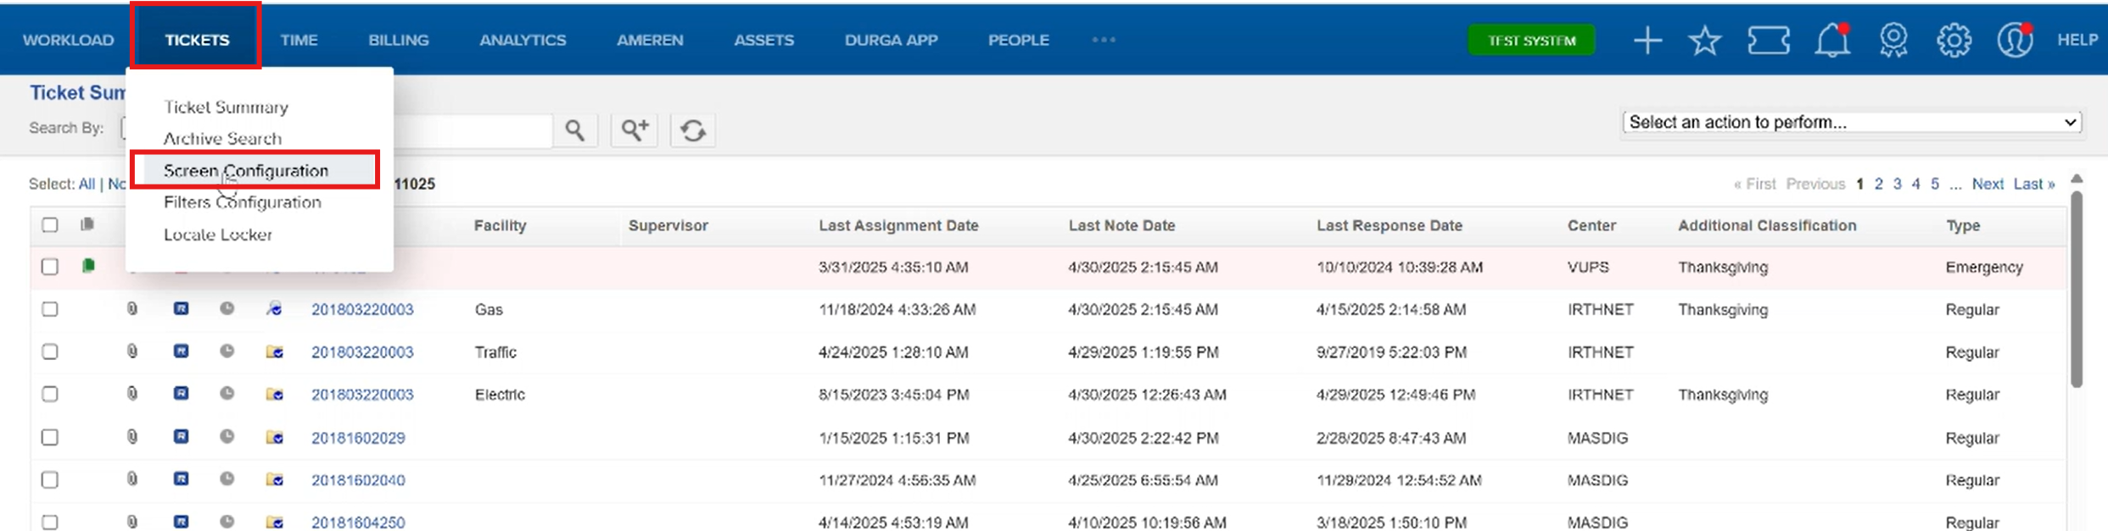Click blue R icon in 20181602040 row
The height and width of the screenshot is (531, 2108).
pyautogui.click(x=181, y=479)
